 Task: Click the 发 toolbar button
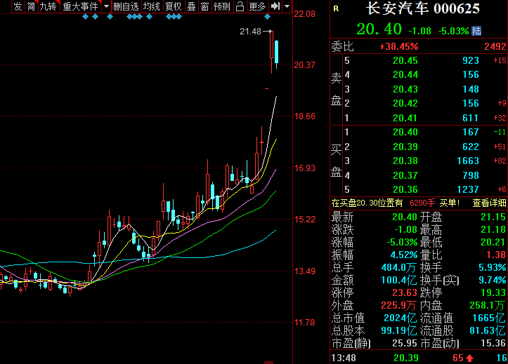(x=18, y=6)
